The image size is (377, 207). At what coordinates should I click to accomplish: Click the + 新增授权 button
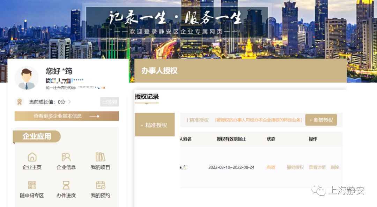321,119
